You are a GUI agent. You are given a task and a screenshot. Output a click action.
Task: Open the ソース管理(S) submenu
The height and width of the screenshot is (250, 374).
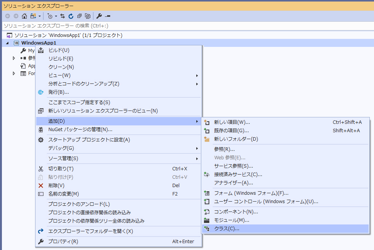point(119,159)
